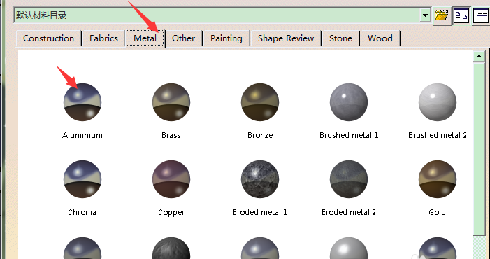
Task: Click the Eroded metal 1 label
Action: (x=260, y=212)
